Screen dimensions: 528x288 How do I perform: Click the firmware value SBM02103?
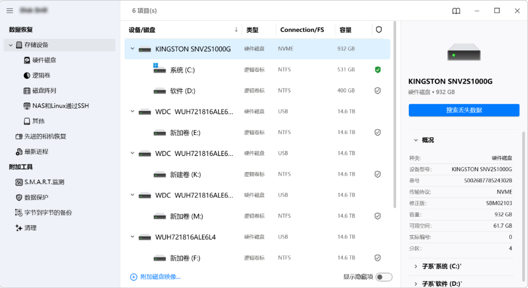click(x=499, y=203)
